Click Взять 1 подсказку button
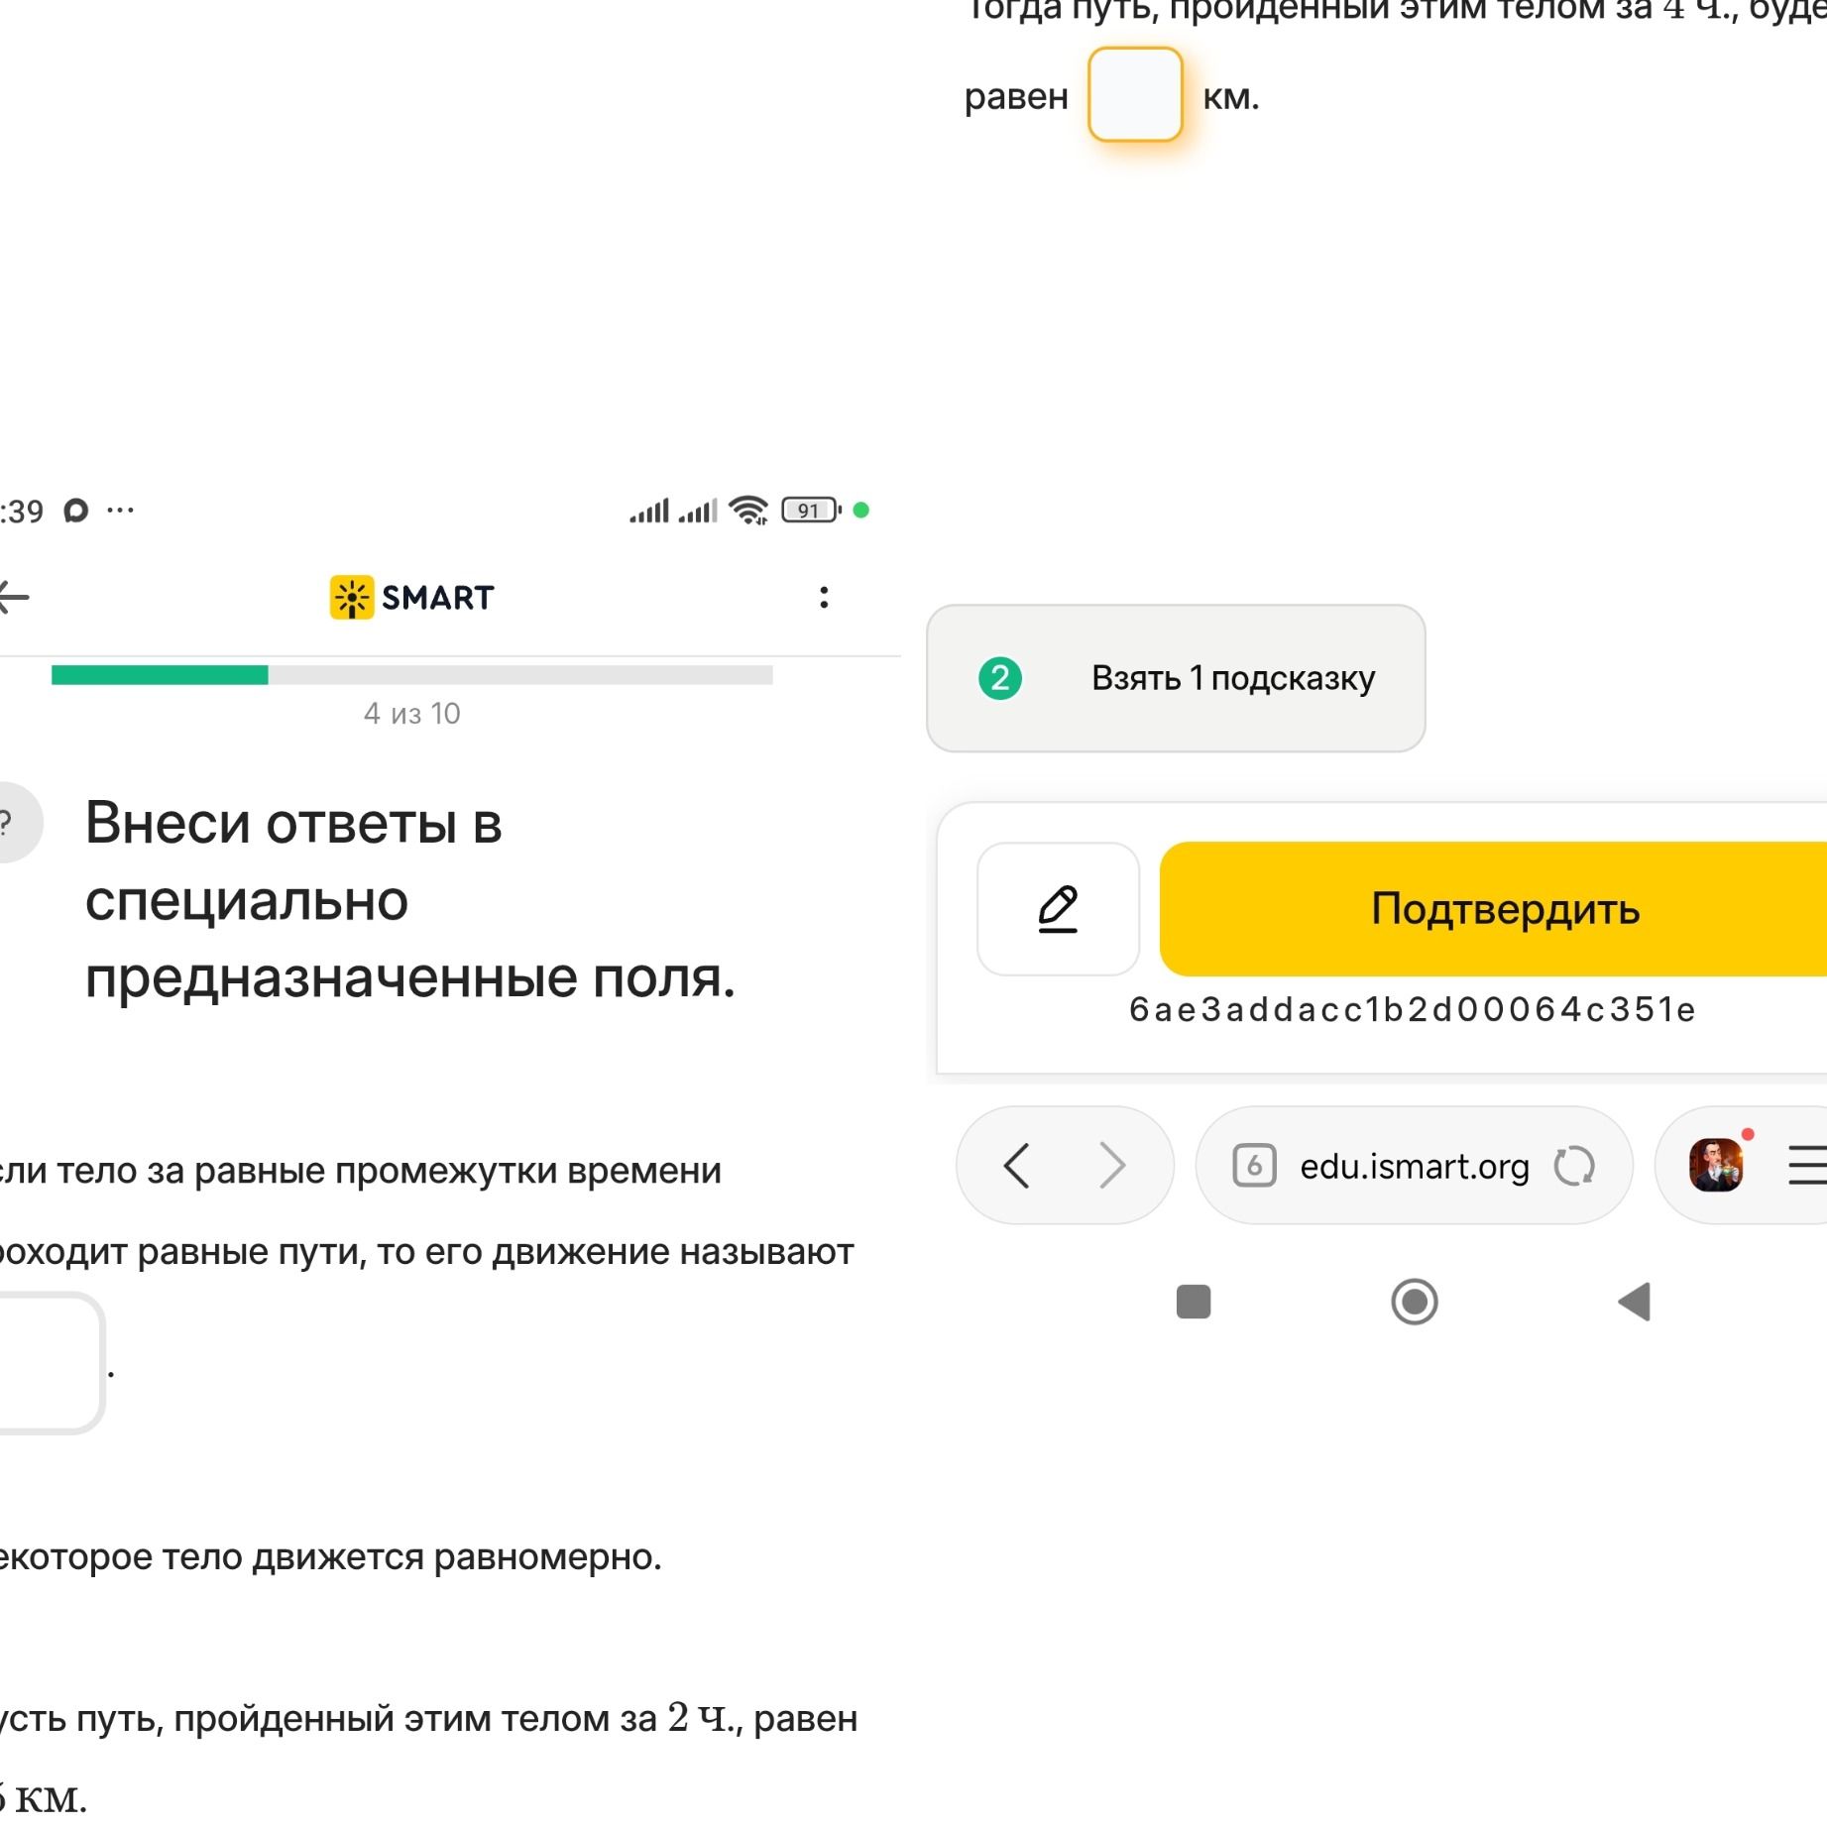Image resolution: width=1827 pixels, height=1827 pixels. (1176, 678)
